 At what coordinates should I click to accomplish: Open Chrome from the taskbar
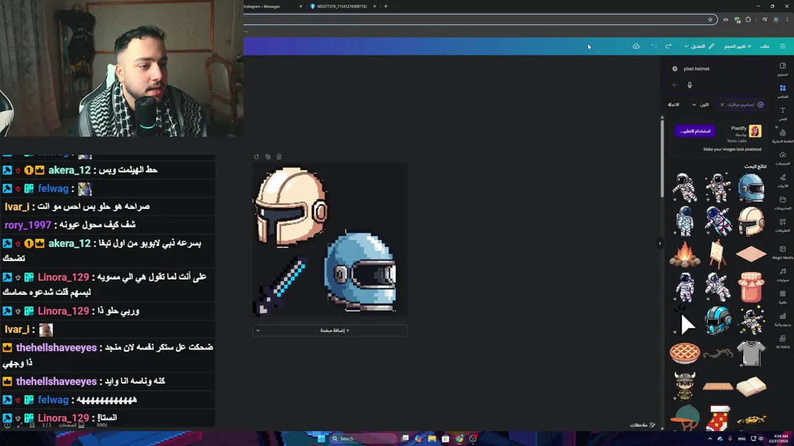459,439
